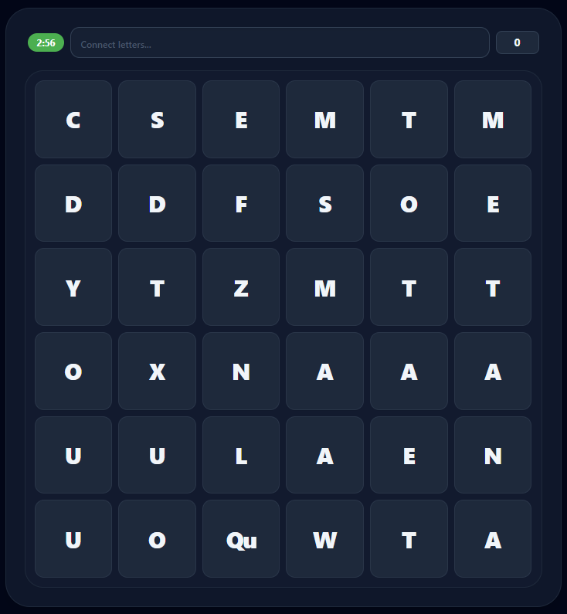567x614 pixels.
Task: Click the T tile between W and A
Action: point(409,539)
